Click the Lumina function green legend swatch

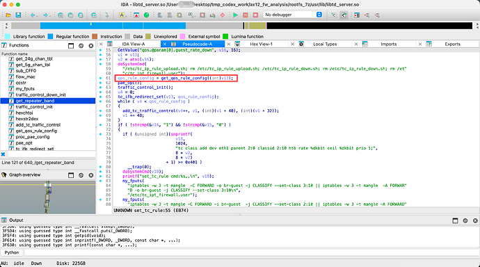point(225,36)
